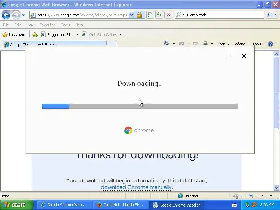
Task: Open the View menu
Action: coord(30,25)
